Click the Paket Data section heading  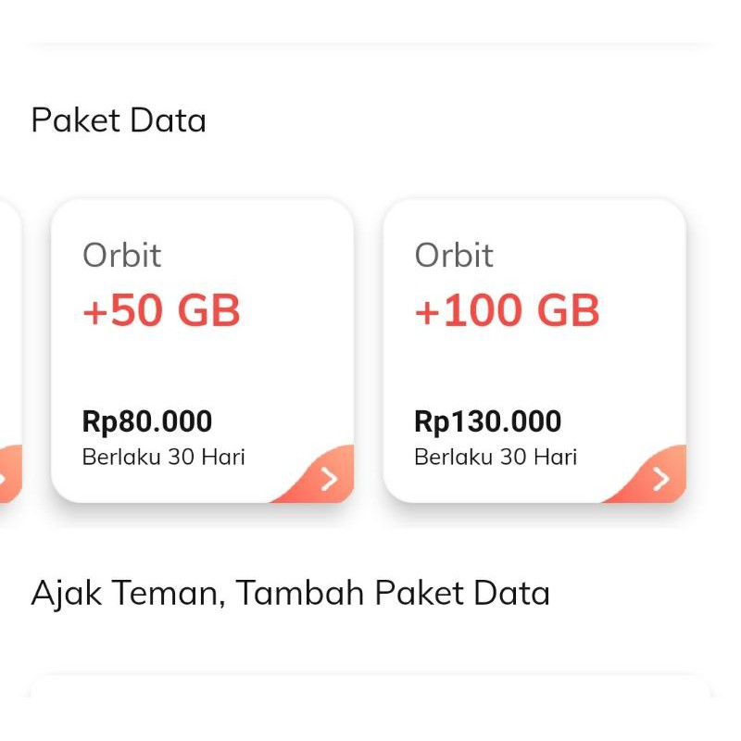click(119, 120)
